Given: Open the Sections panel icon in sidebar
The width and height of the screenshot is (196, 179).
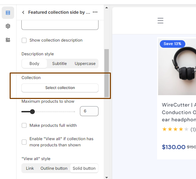Looking at the screenshot, I should pyautogui.click(x=8, y=13).
